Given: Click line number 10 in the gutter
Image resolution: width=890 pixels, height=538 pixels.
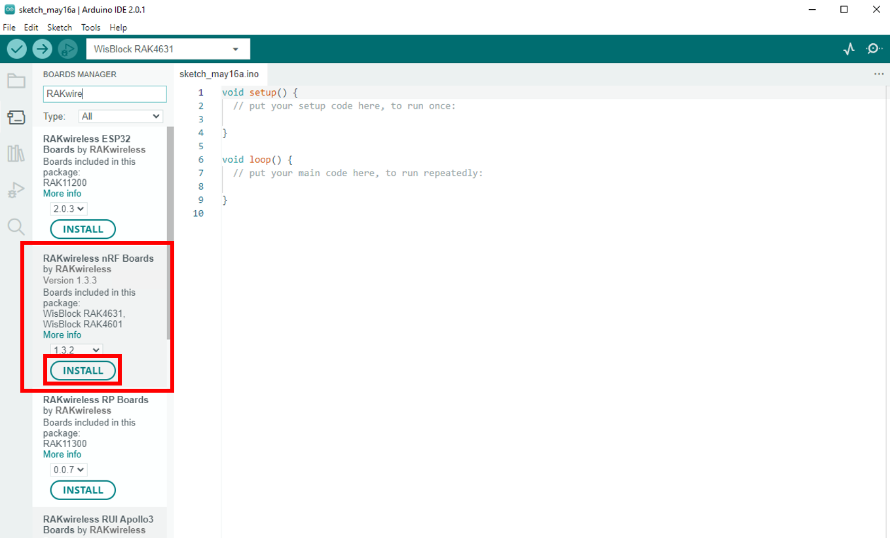Looking at the screenshot, I should point(198,213).
